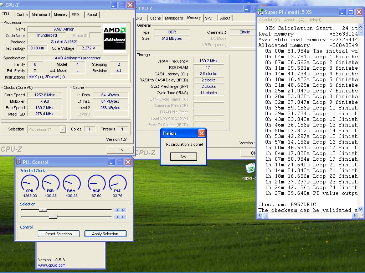Viewport: 365px width, 273px height.
Task: Minimize the front CPU-Z CPU window
Action: point(114,5)
